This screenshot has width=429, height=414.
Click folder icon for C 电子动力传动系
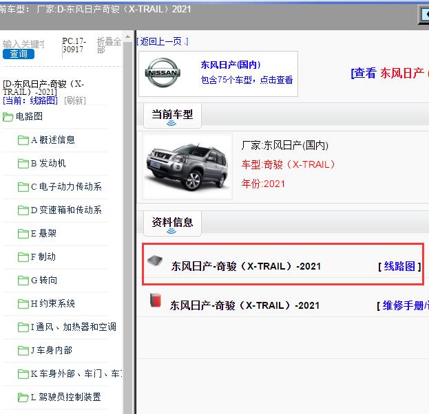(x=23, y=187)
